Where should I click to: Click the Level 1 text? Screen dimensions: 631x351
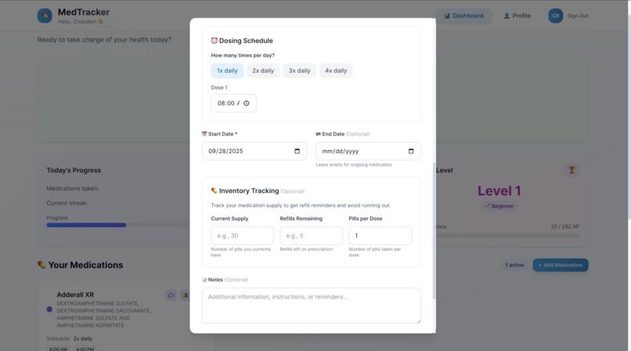click(499, 191)
